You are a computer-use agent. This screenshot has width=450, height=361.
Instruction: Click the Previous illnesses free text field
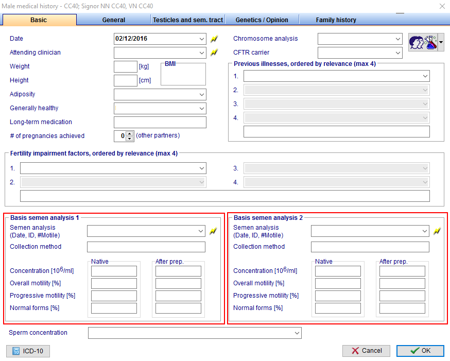[x=336, y=132]
